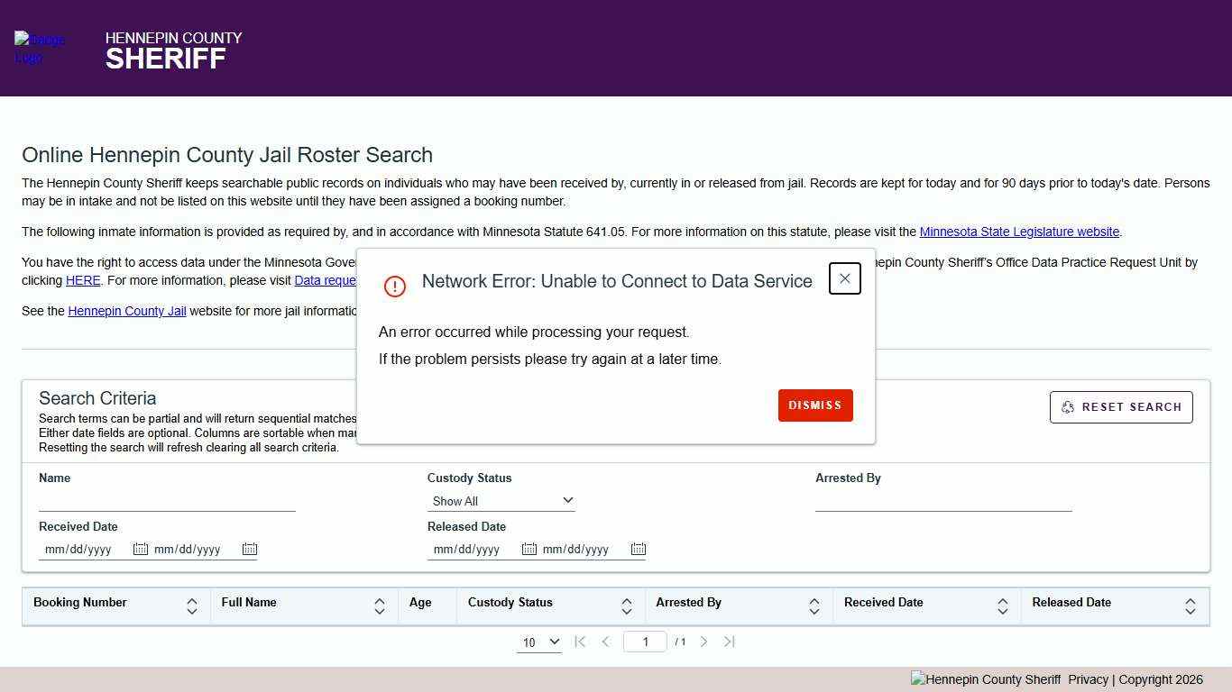Screen dimensions: 1232x692
Task: Expand the Custody Status Show All dropdown
Action: coord(501,501)
